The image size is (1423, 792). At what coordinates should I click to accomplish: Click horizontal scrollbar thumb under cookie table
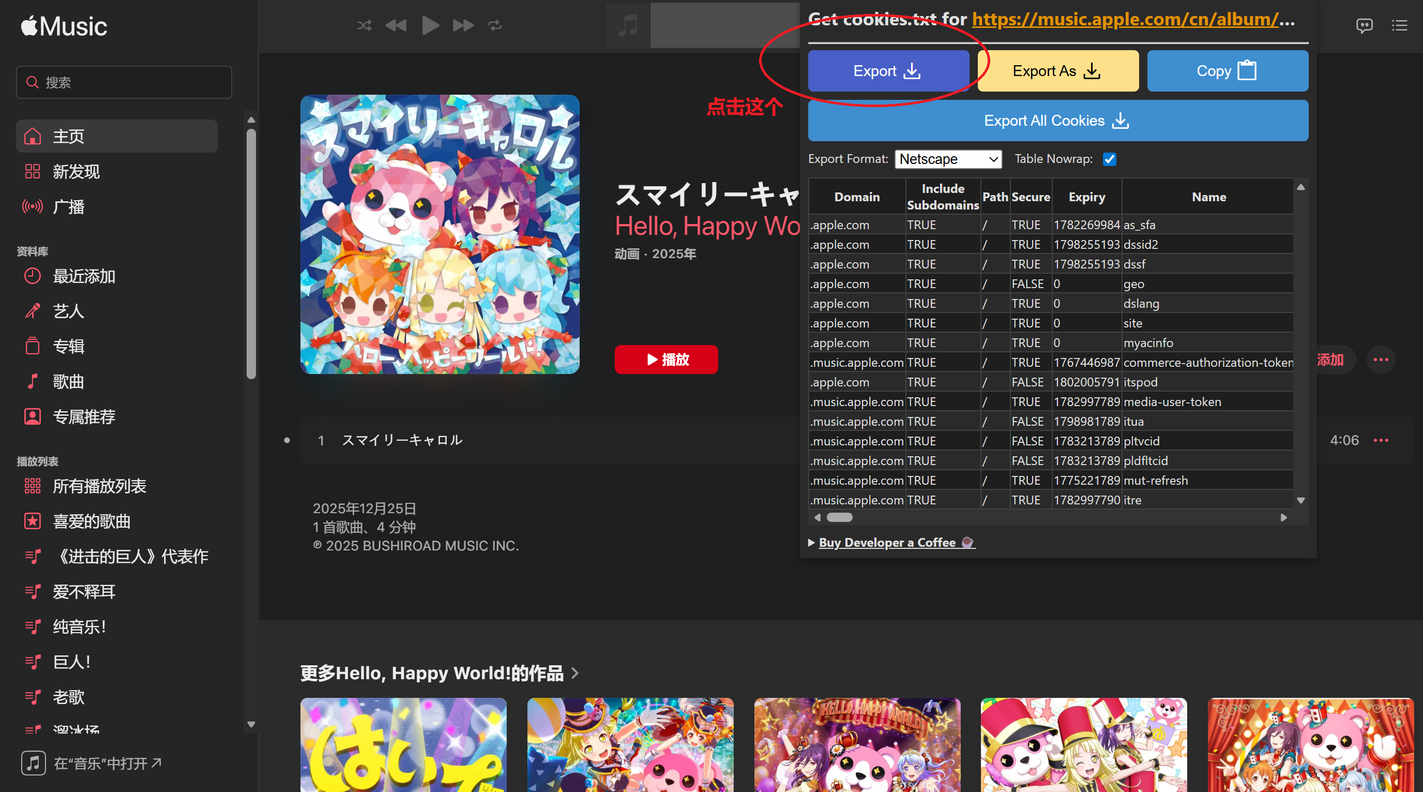[839, 517]
